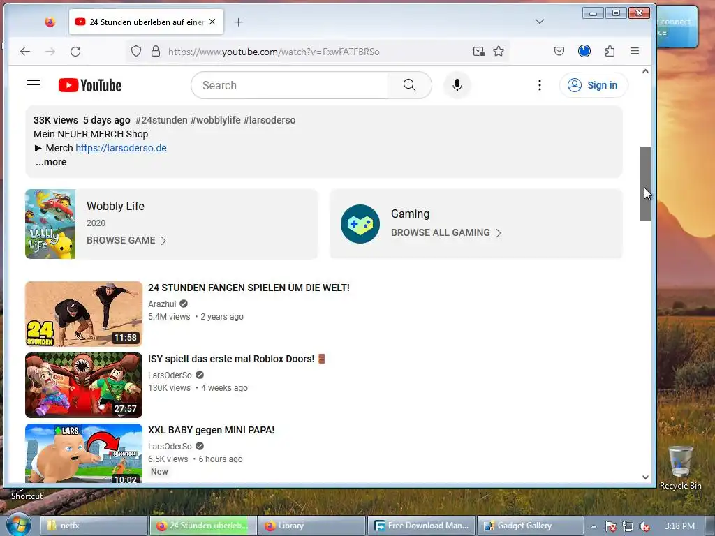This screenshot has height=536, width=715.
Task: Click the Gaming controller icon
Action: pyautogui.click(x=360, y=224)
